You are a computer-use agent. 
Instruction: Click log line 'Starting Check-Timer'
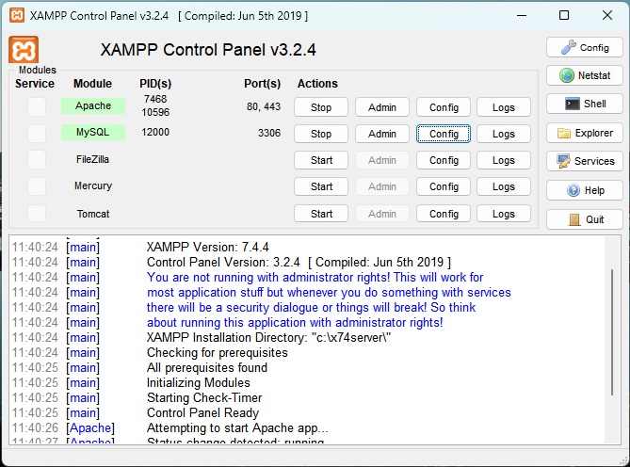[x=204, y=397]
